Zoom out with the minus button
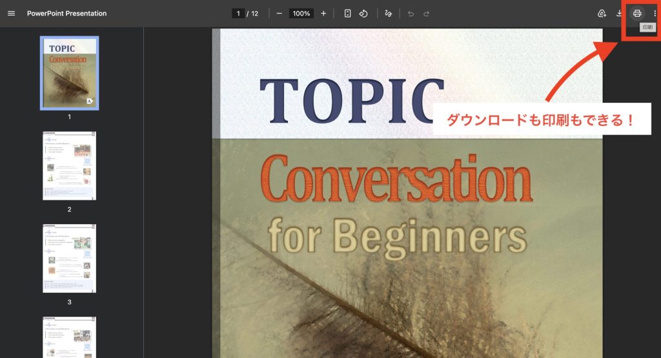The width and height of the screenshot is (661, 358). (x=279, y=14)
